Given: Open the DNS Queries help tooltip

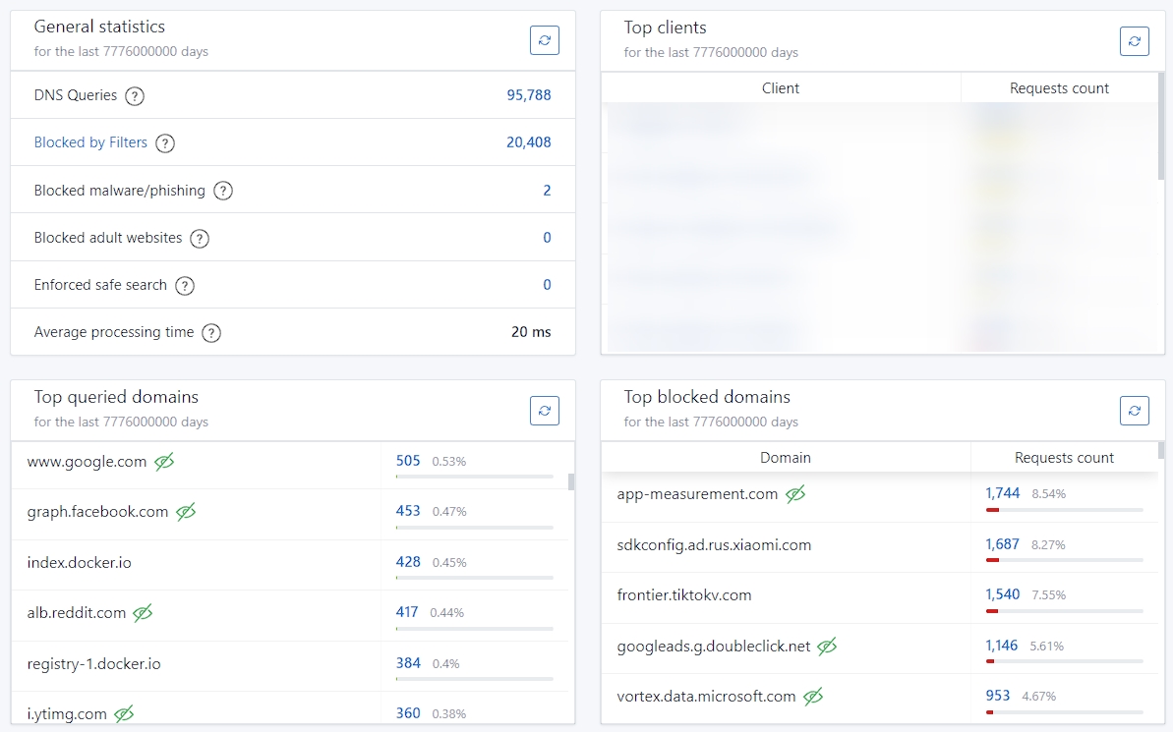Looking at the screenshot, I should click(137, 96).
